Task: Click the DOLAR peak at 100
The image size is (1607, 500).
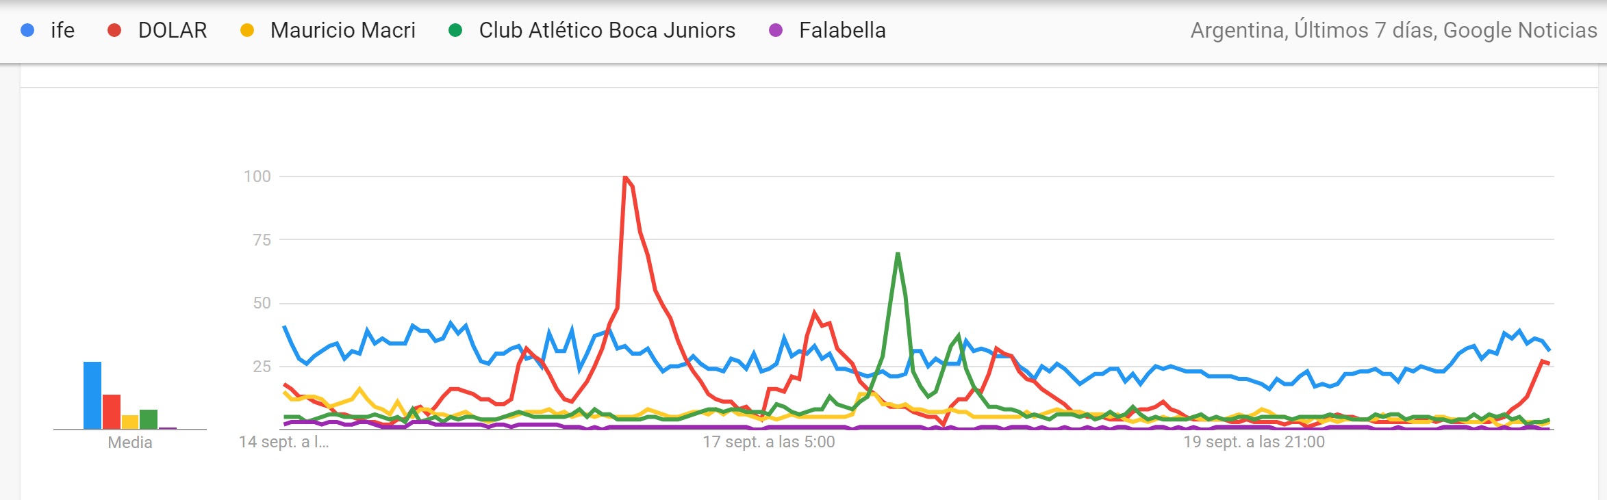Action: (626, 178)
